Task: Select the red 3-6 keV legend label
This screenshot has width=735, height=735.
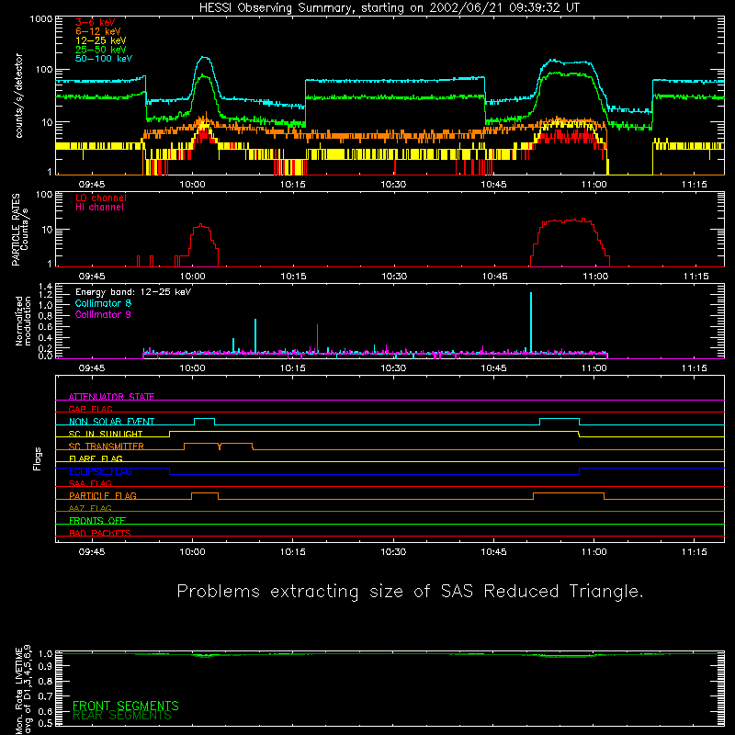Action: pyautogui.click(x=96, y=22)
